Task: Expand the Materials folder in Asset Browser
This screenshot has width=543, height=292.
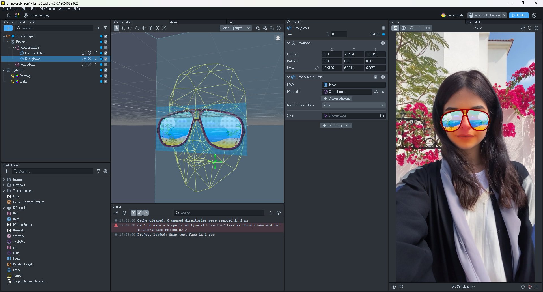Action: (4, 185)
